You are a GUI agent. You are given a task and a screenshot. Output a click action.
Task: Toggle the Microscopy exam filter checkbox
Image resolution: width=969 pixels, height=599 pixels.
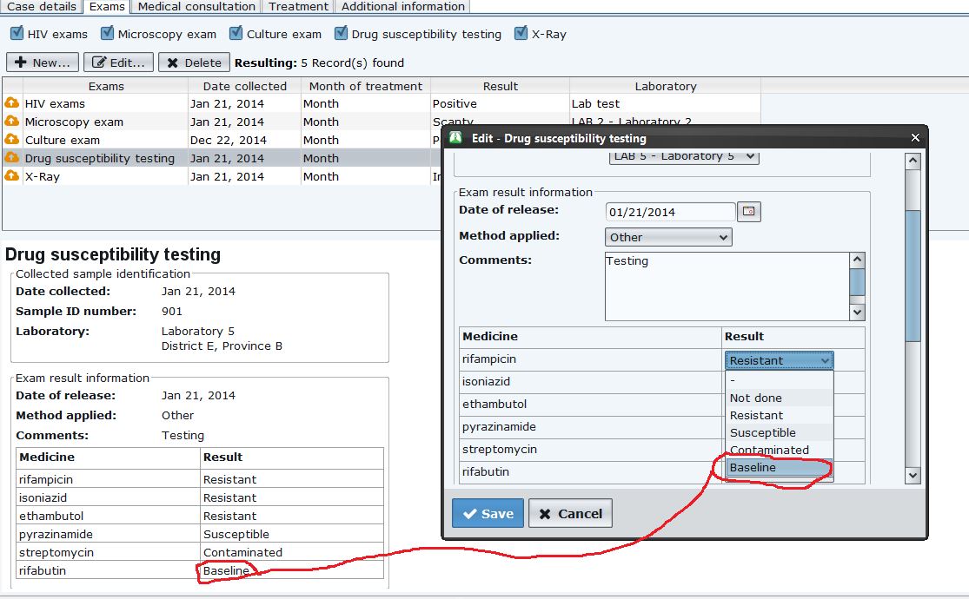(x=108, y=33)
